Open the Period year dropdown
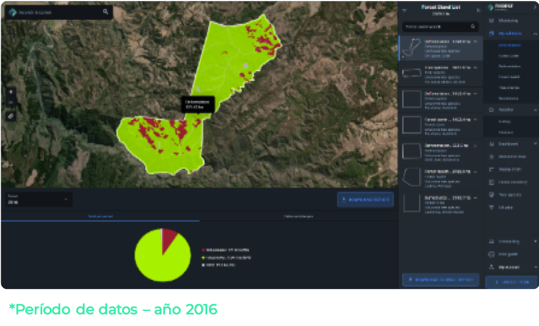Viewport: 539px width, 326px height. (38, 199)
